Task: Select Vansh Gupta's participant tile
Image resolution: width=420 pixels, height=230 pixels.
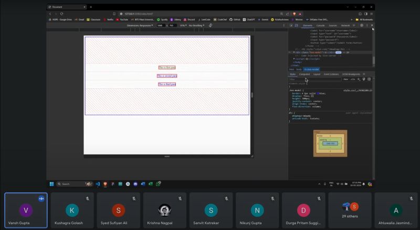Action: 26,210
